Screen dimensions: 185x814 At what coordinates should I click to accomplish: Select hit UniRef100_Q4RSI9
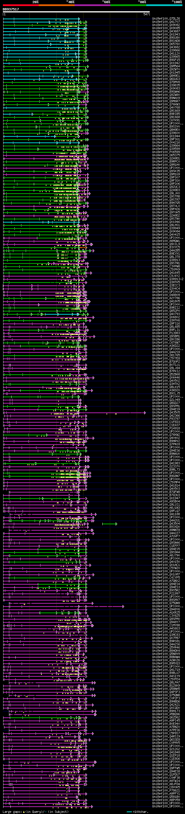pos(166,737)
